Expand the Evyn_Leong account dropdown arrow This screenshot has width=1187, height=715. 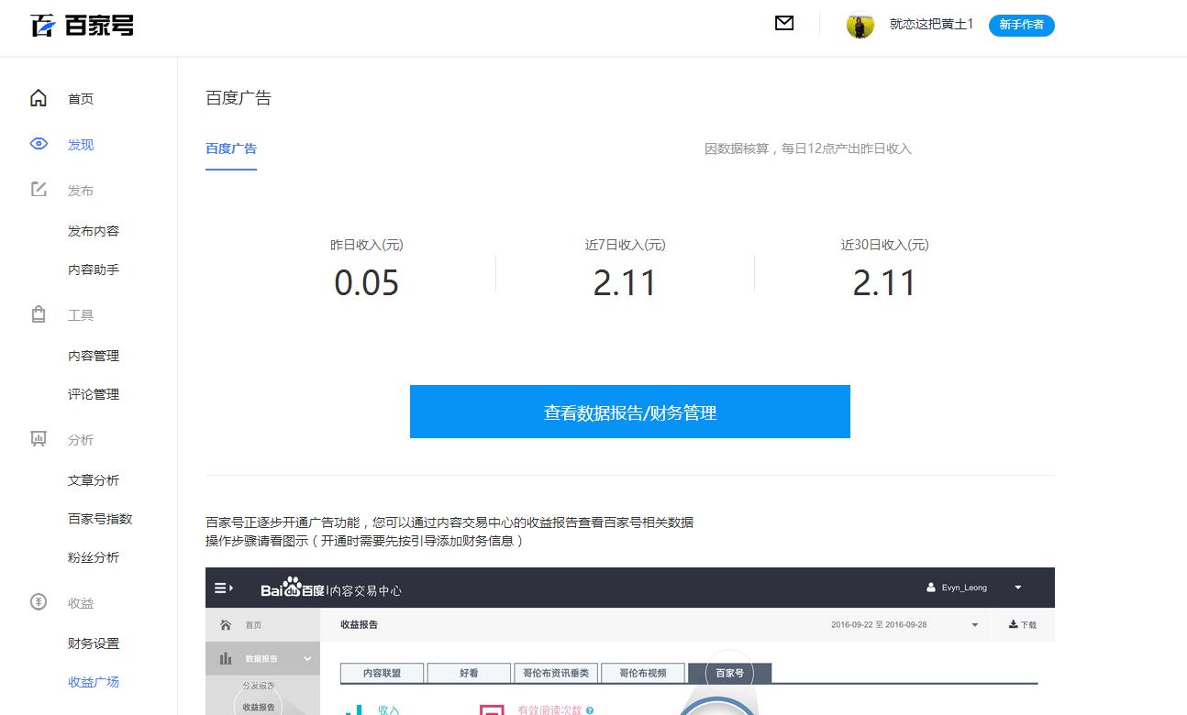1016,587
